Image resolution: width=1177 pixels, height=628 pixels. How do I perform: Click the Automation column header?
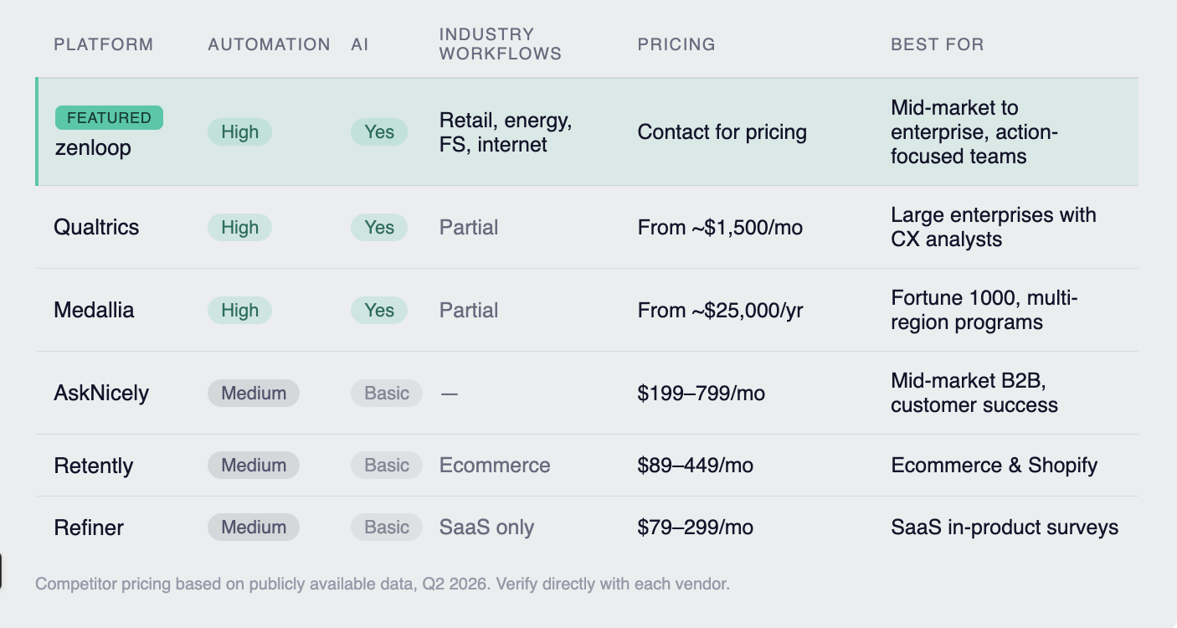(269, 44)
